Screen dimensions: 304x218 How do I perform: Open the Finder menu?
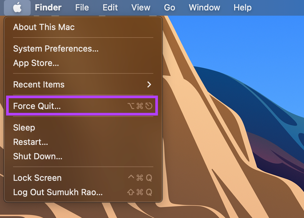pyautogui.click(x=48, y=8)
